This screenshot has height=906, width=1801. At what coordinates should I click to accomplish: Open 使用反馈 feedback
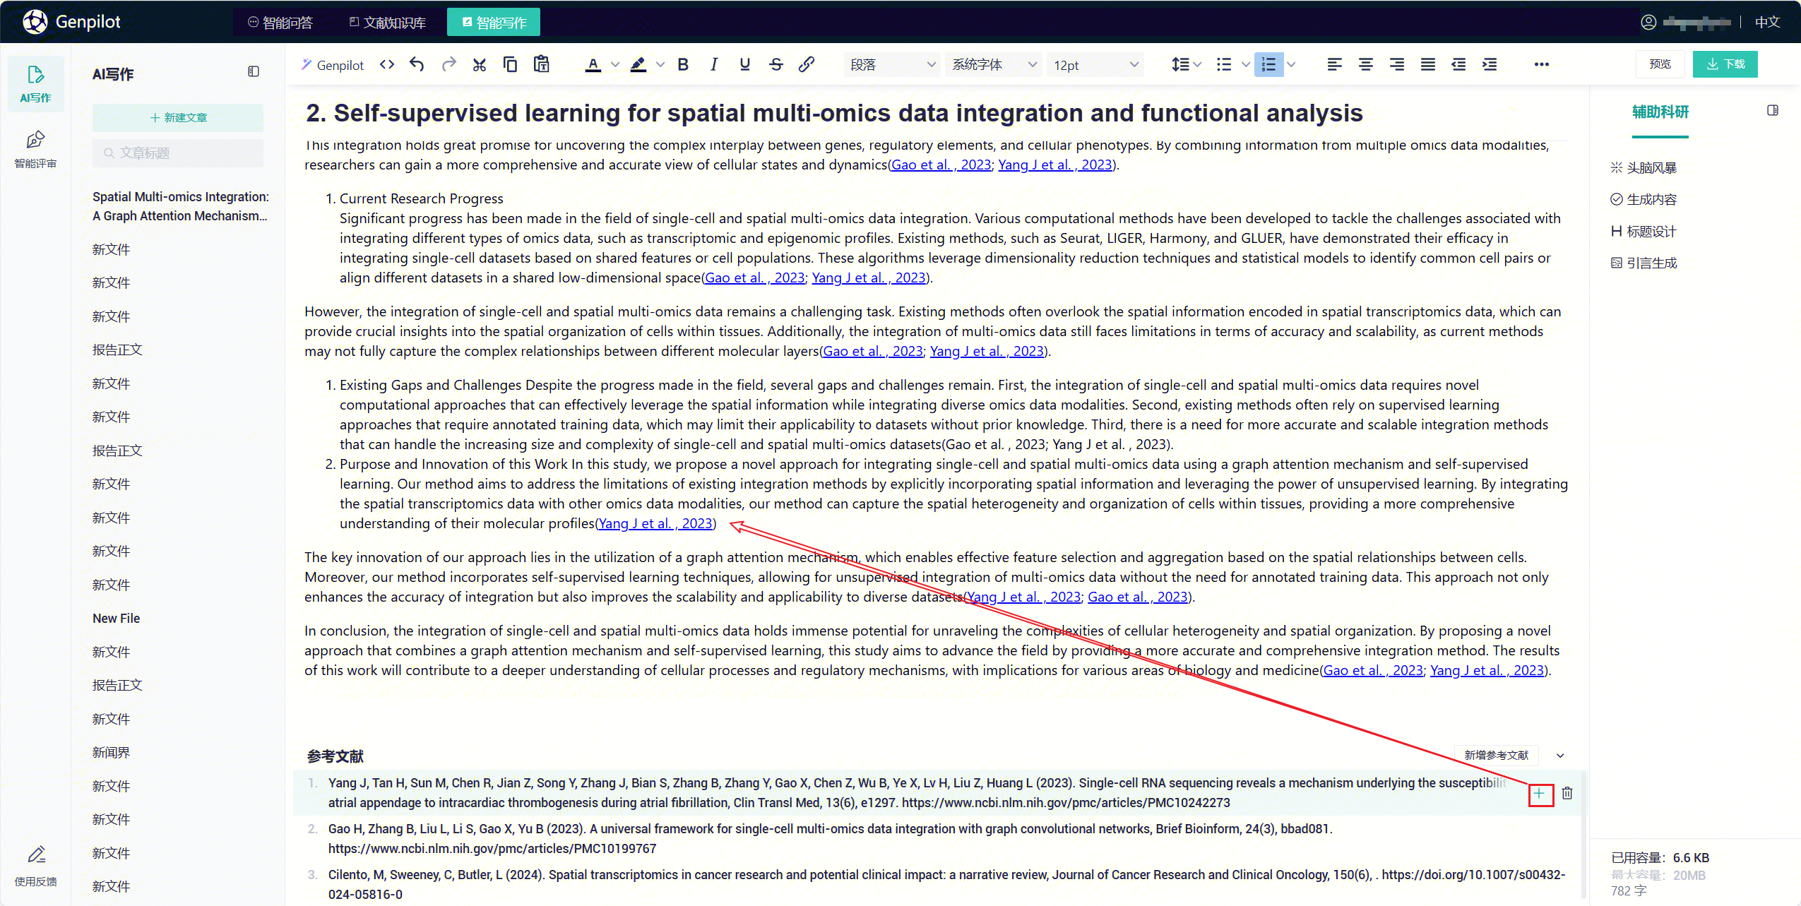(x=35, y=866)
